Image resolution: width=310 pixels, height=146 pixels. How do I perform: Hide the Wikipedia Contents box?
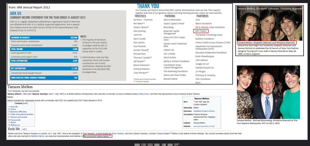pos(25,103)
